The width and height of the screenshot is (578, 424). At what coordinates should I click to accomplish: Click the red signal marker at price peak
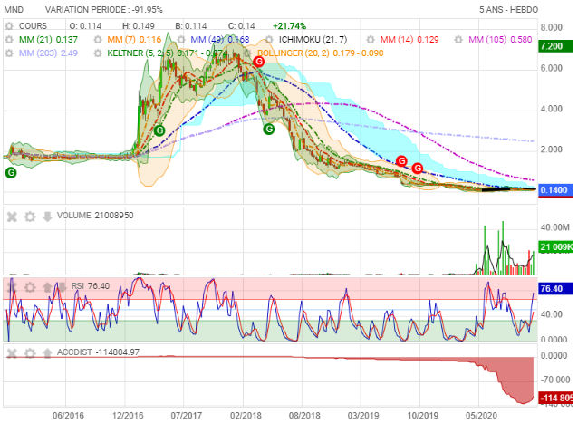click(258, 61)
